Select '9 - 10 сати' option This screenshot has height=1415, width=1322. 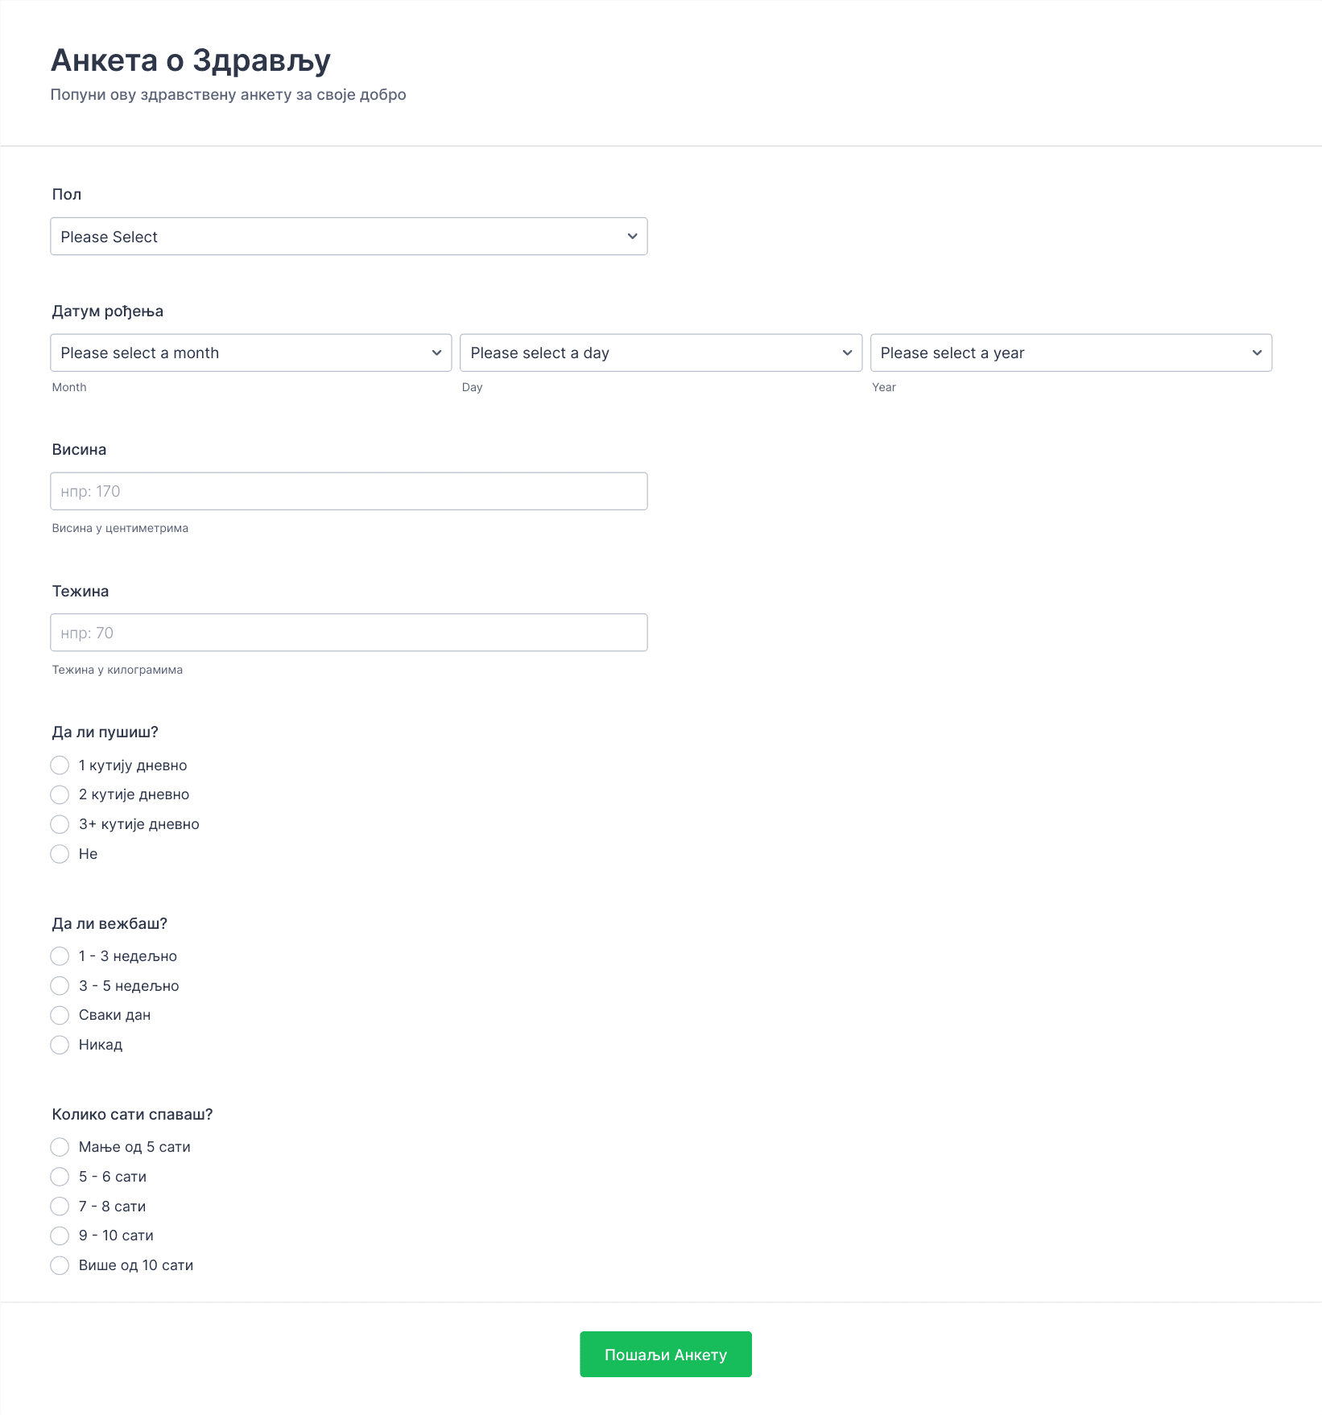(60, 1236)
